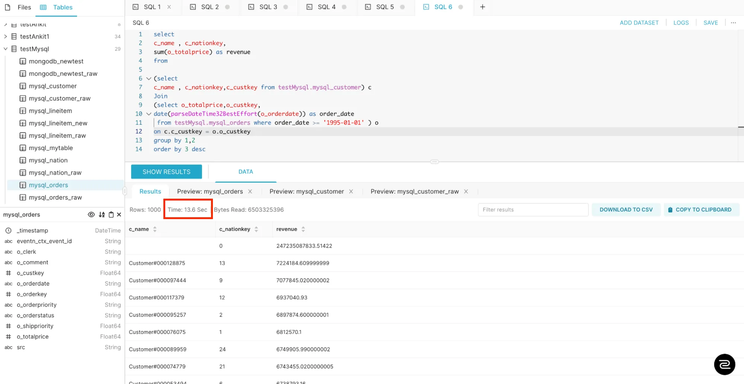
Task: Click the terminal icon on SQL 3 tab
Action: (x=251, y=7)
